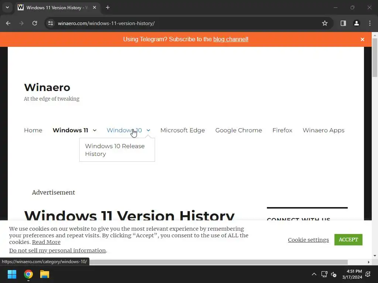Collapse the Windows 10 submenu chevron
Viewport: 378px width, 283px height.
pyautogui.click(x=148, y=130)
